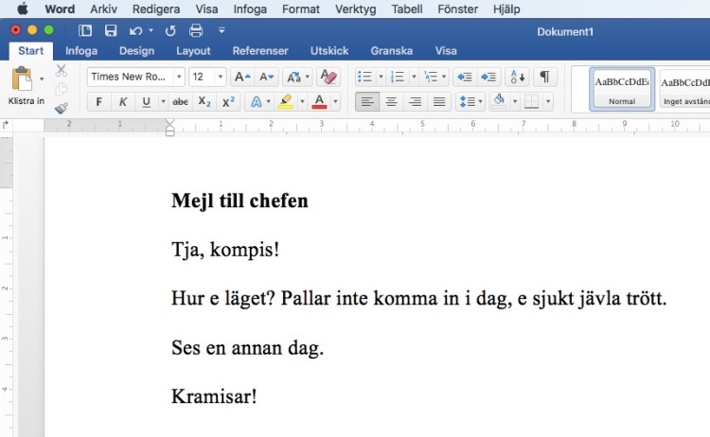Click the save icon in title bar
This screenshot has height=437, width=710.
111,30
